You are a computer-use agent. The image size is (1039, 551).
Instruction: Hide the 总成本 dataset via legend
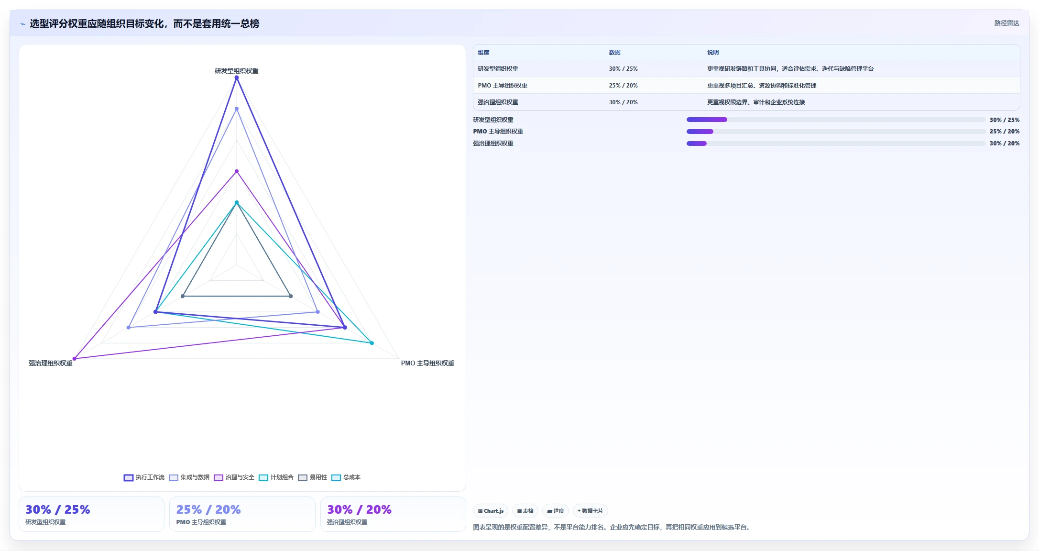coord(336,477)
